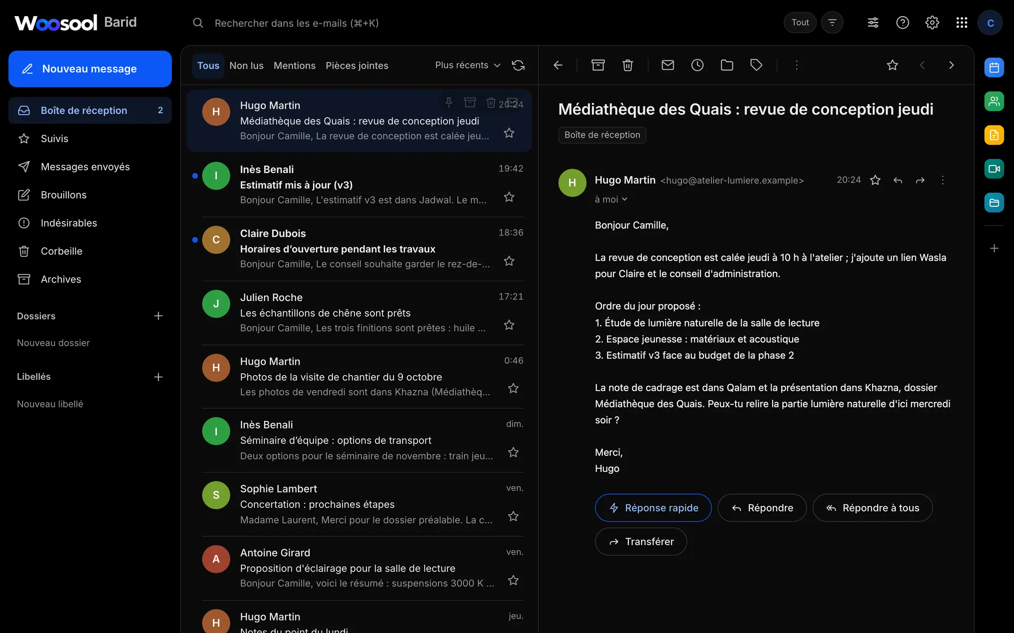Star the Inès Benali Estimatif email
This screenshot has height=633, width=1014.
point(509,197)
